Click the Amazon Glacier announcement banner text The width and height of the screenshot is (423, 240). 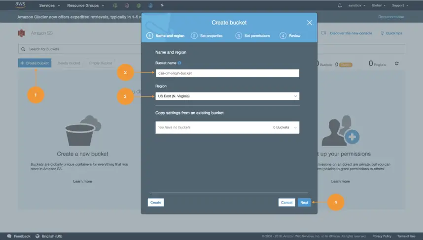[x=79, y=17]
